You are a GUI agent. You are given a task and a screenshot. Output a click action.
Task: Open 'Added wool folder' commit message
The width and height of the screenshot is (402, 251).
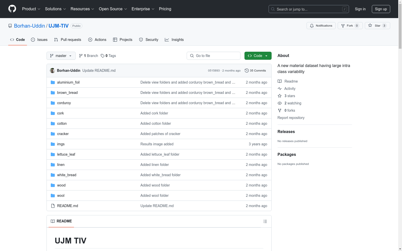(155, 196)
